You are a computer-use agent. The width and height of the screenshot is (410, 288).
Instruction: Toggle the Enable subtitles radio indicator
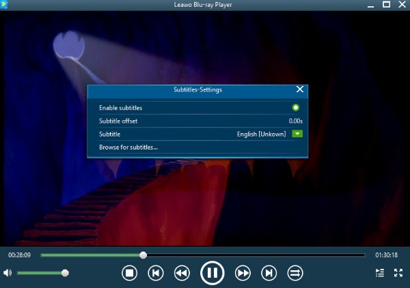[x=296, y=108]
